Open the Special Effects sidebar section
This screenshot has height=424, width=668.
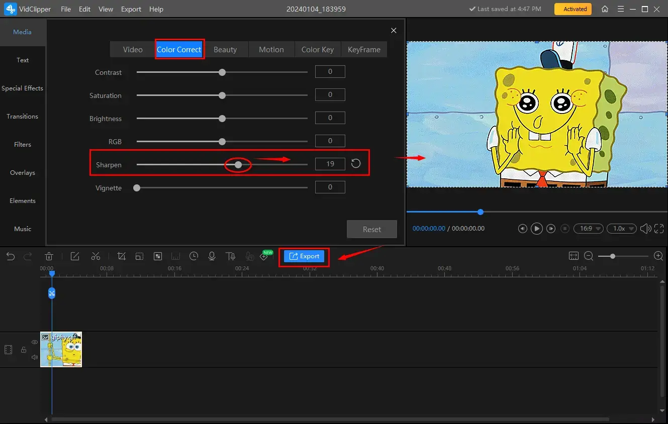pyautogui.click(x=23, y=88)
